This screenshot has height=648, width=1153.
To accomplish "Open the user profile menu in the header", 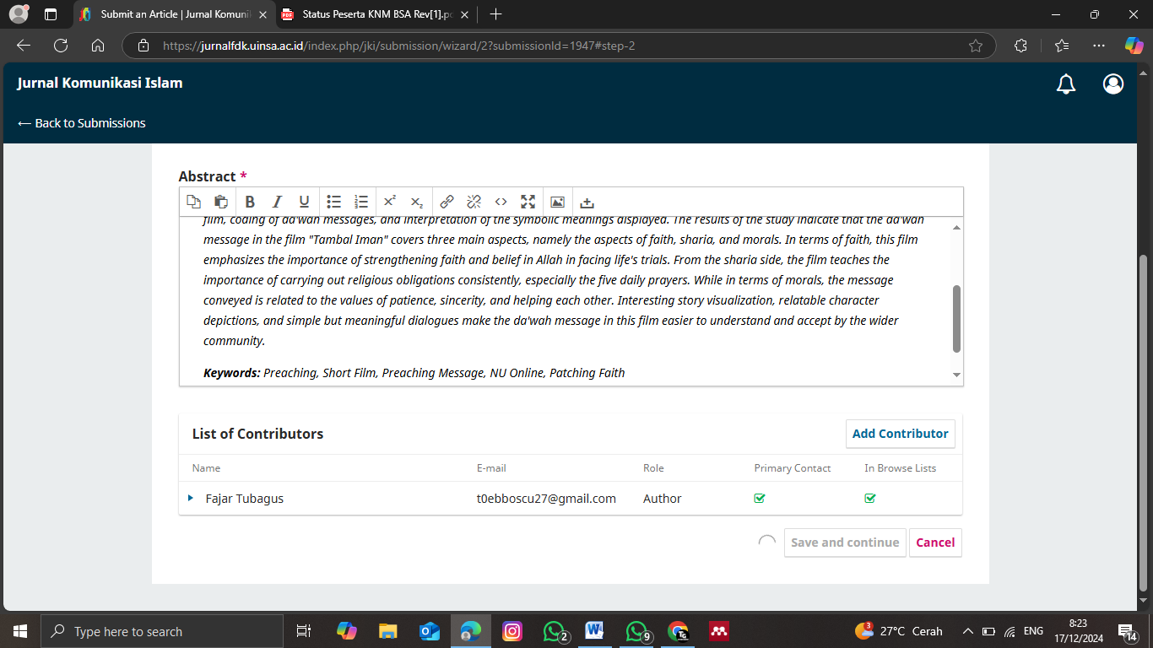I will 1113,84.
